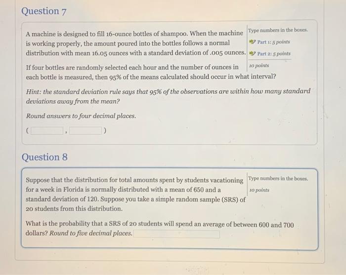
Task: Focus the second interval box in Question 7
Action: click(x=86, y=131)
